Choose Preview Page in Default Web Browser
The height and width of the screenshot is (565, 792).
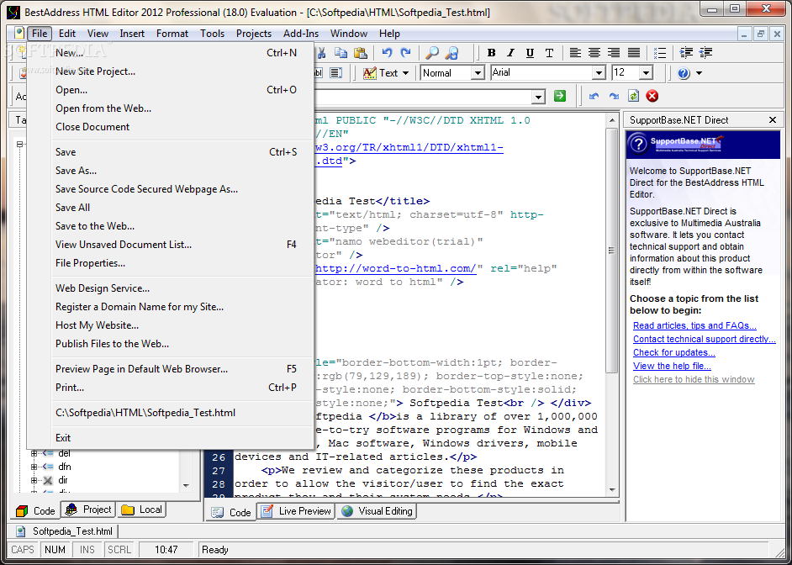tap(170, 368)
